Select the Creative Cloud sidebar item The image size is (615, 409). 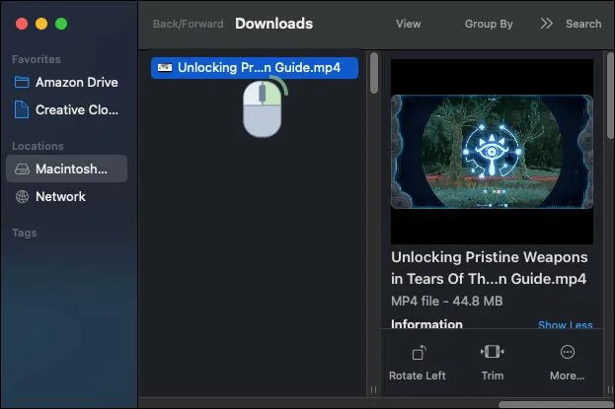66,109
